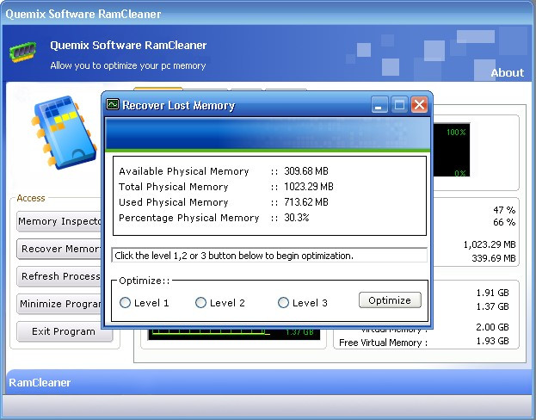Click the 1,023.29 MB value in main window
536x420 pixels.
point(490,244)
